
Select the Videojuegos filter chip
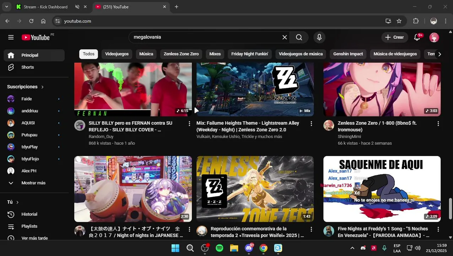(117, 54)
